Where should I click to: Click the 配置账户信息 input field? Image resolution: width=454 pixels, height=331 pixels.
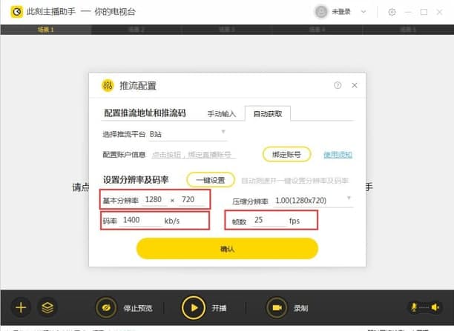click(194, 155)
